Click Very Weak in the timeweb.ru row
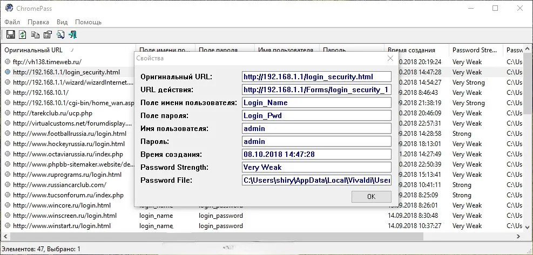This screenshot has width=533, height=255. [467, 62]
